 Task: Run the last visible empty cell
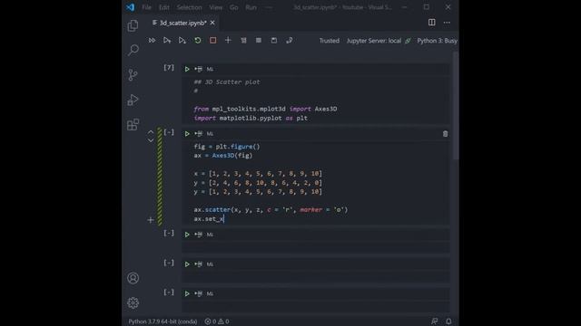[187, 293]
